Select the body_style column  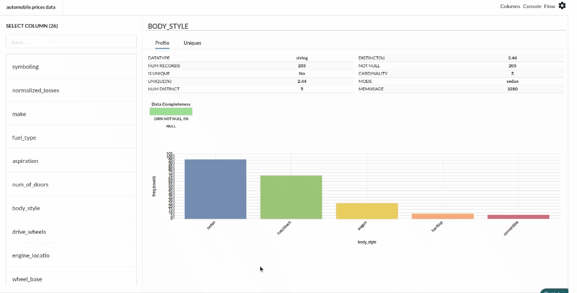[x=71, y=208]
